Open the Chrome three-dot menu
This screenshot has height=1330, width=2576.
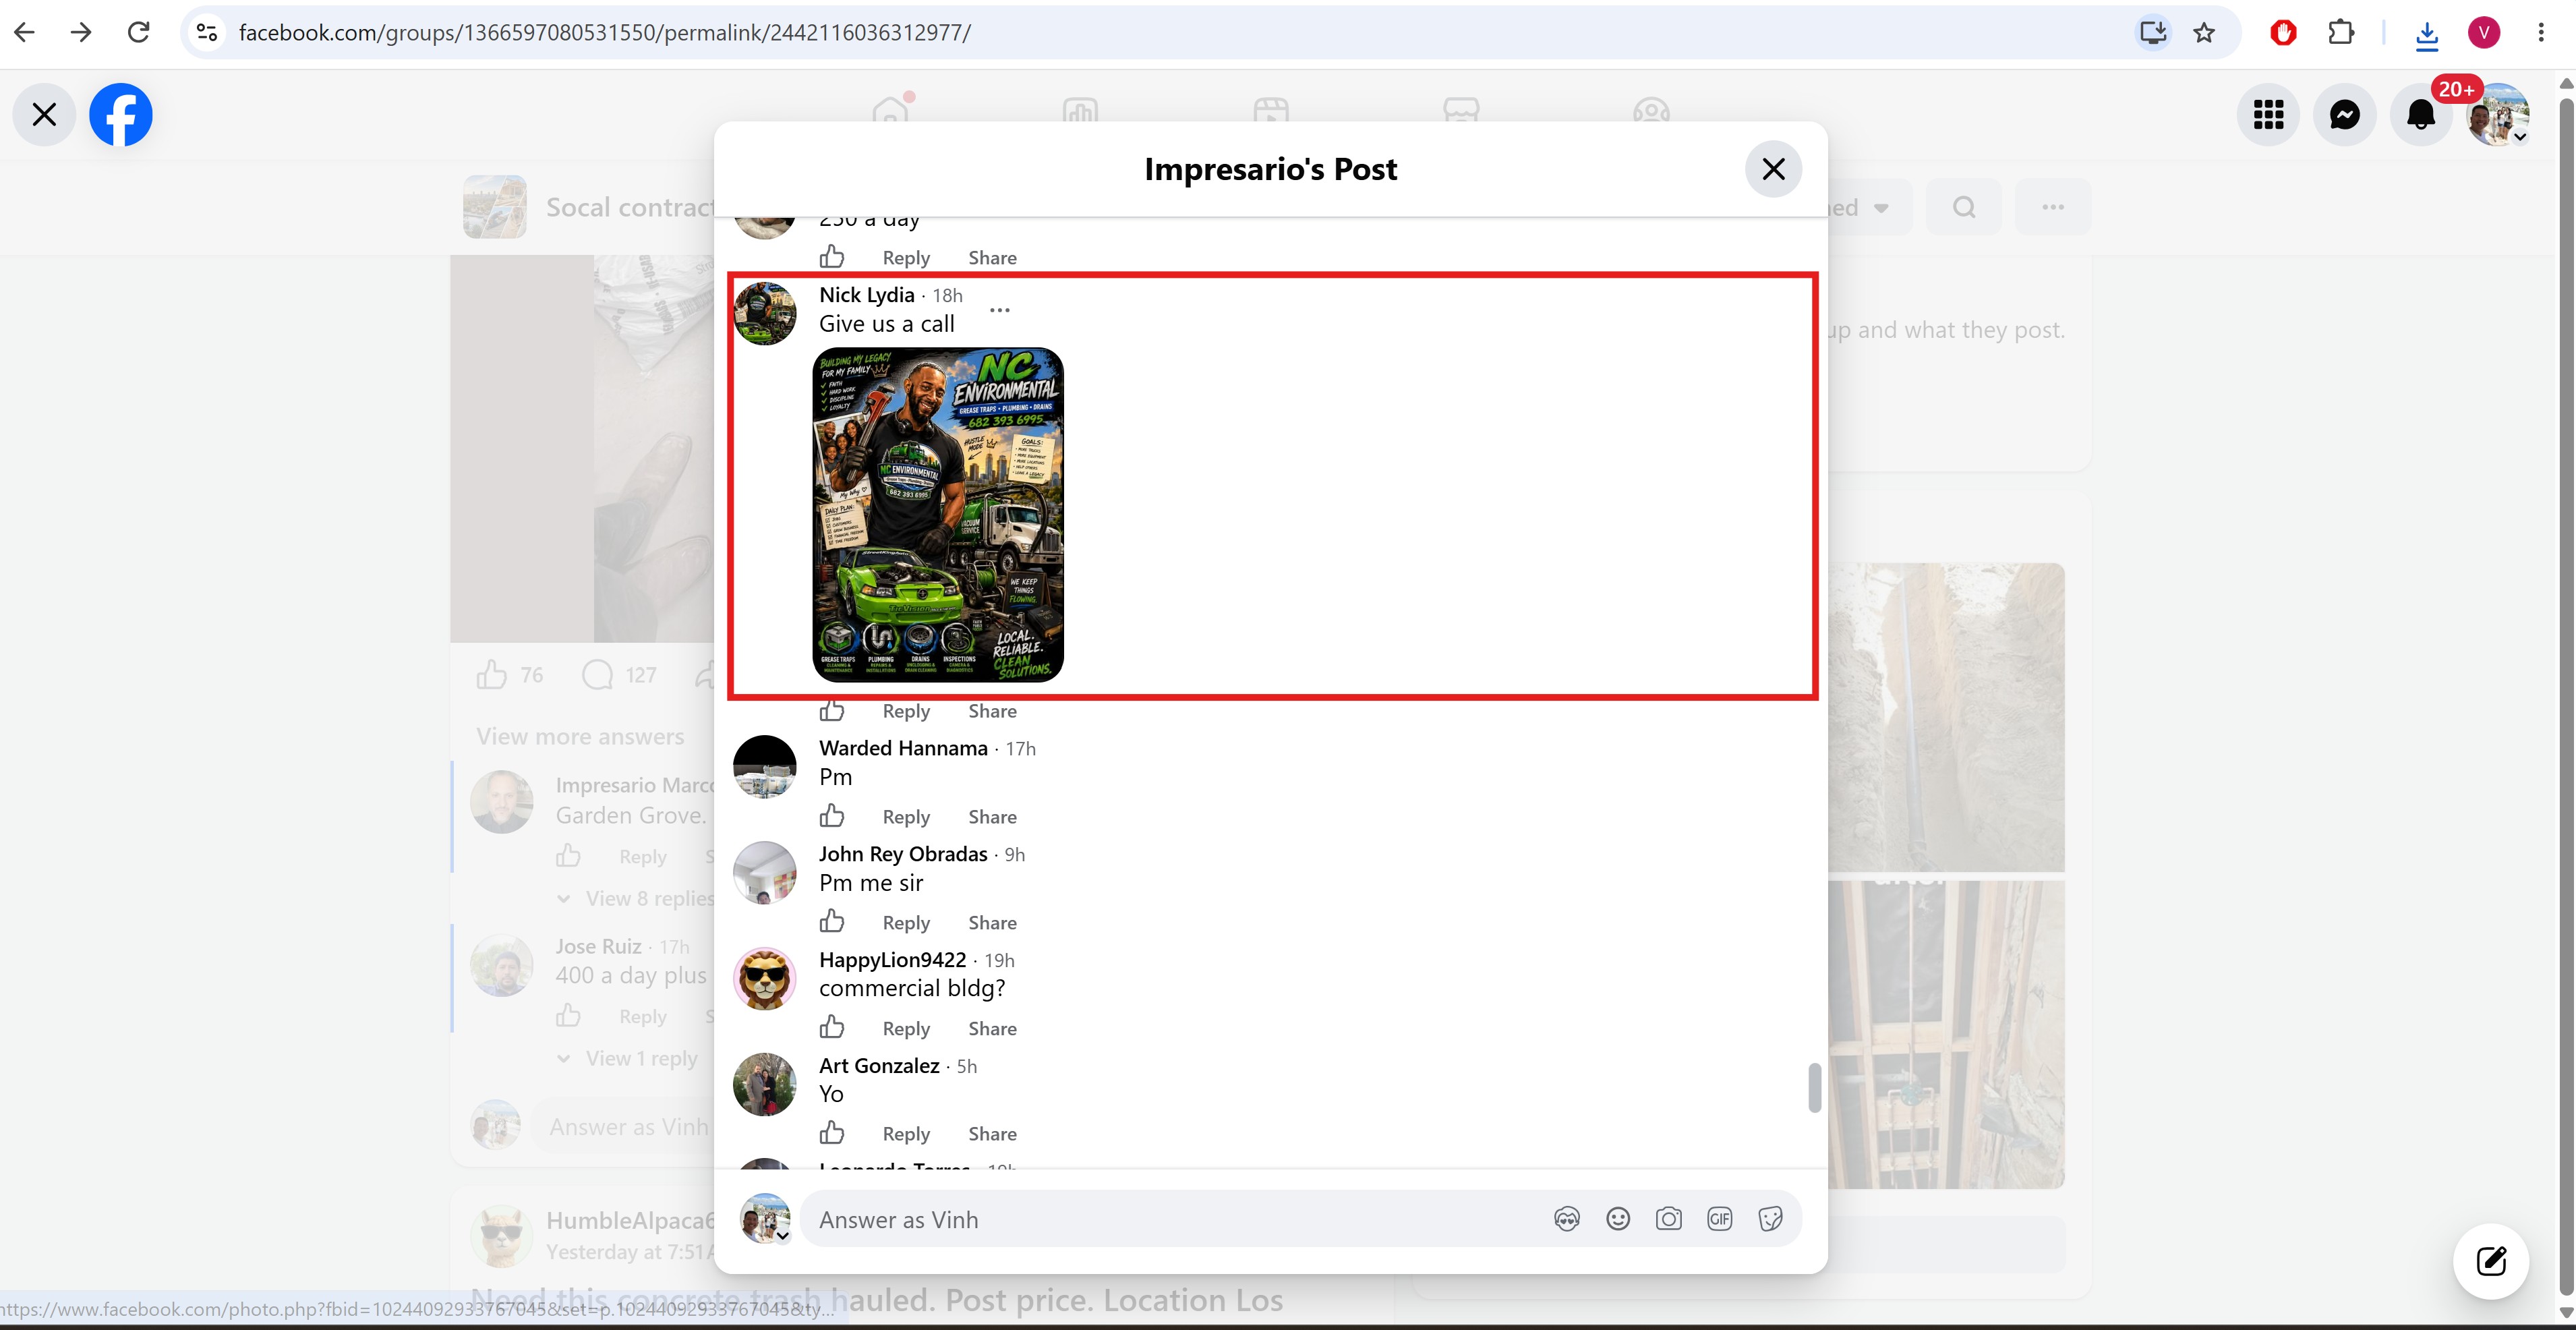click(x=2541, y=33)
